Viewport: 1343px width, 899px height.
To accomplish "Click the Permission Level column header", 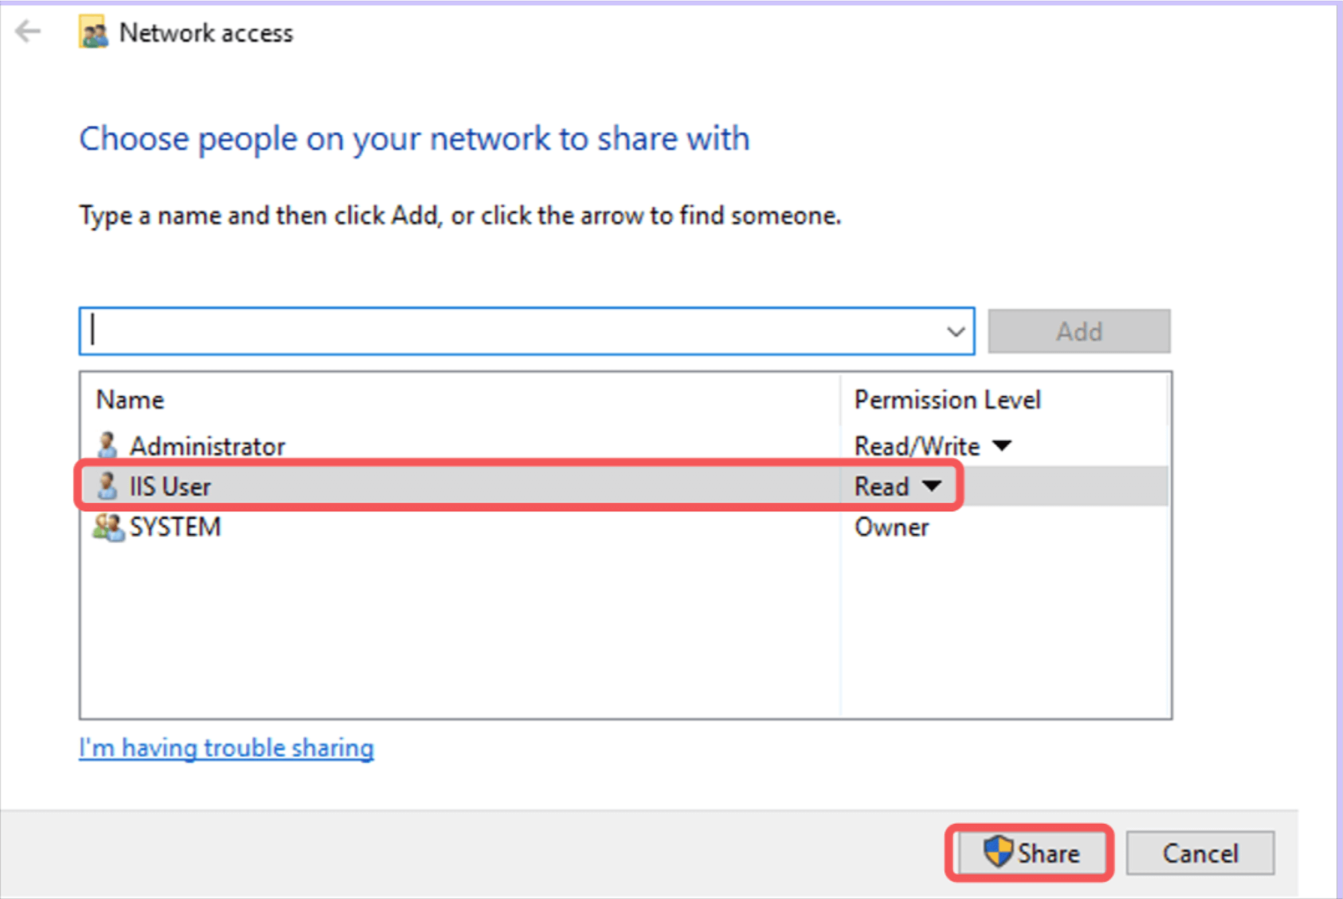I will (947, 399).
